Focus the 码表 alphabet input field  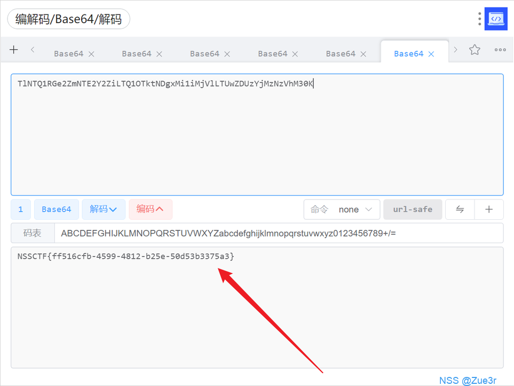pos(278,234)
